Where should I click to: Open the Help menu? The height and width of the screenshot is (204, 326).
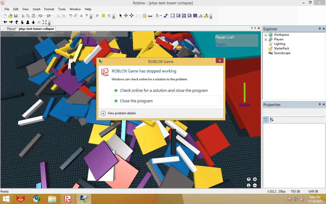click(88, 9)
